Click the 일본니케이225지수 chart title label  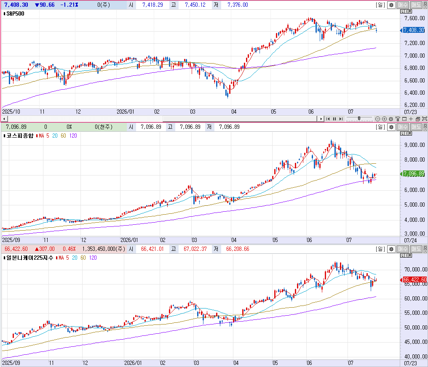coord(30,258)
